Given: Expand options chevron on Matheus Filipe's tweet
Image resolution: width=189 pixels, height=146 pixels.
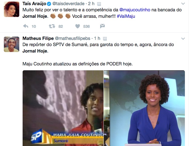Looking at the screenshot, I should pos(183,39).
